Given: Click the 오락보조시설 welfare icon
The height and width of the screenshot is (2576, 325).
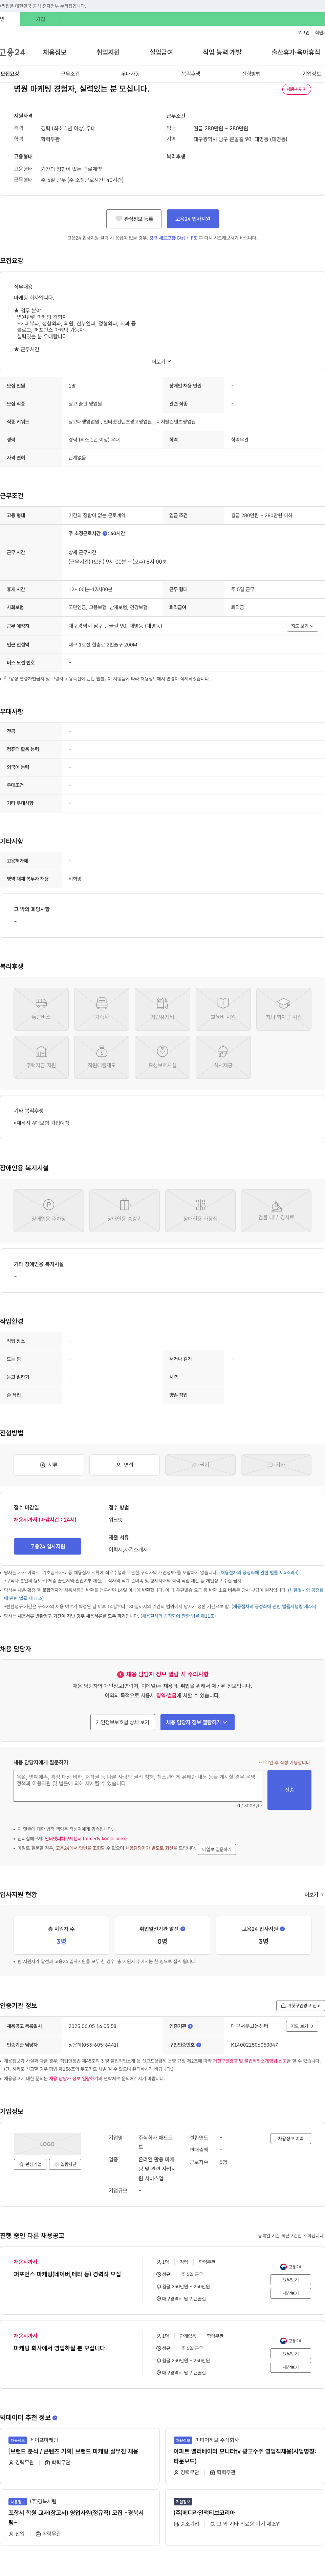Looking at the screenshot, I should point(162,1057).
